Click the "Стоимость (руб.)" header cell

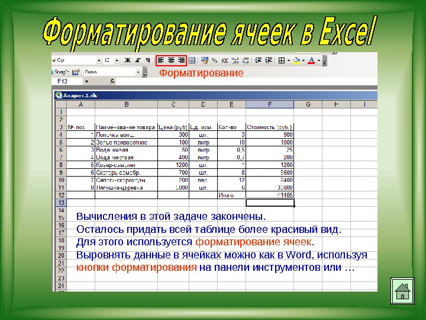[270, 127]
